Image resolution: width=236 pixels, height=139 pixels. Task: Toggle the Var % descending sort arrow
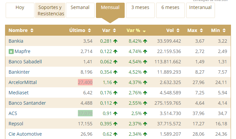tap(144, 31)
